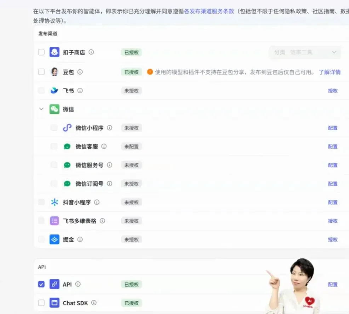This screenshot has width=349, height=314.
Task: Click 配置 for 微信服务号
Action: point(333,165)
